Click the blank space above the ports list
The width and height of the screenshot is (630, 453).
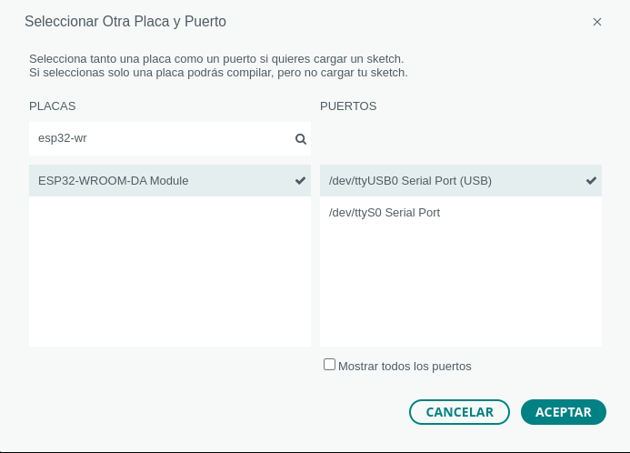[460, 139]
